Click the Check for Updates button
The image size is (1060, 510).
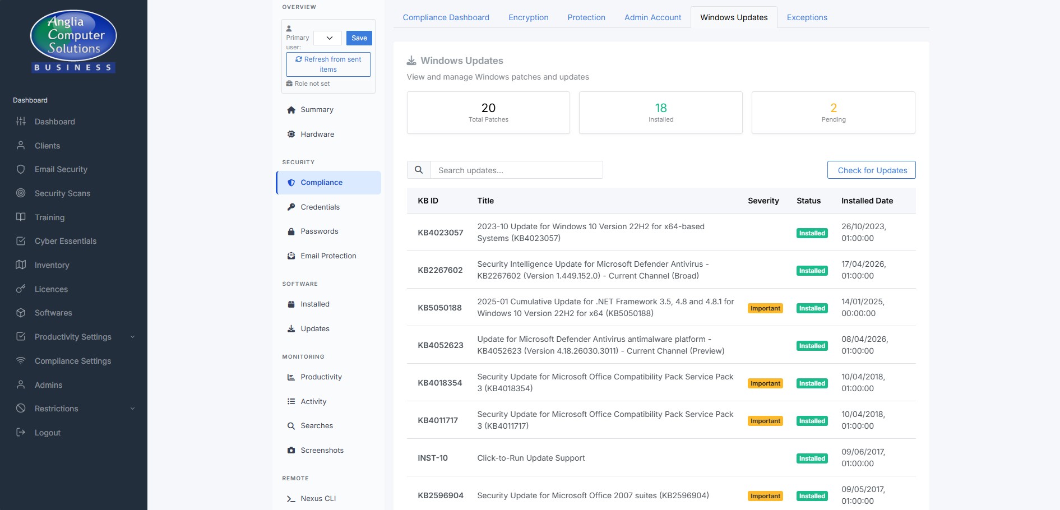tap(871, 170)
